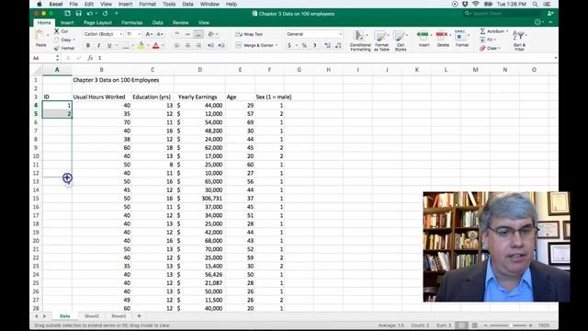
Task: Increase indent in the alignment group
Action: point(221,45)
